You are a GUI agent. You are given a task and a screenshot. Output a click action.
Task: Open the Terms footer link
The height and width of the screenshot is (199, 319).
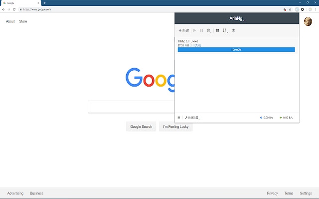pyautogui.click(x=289, y=194)
